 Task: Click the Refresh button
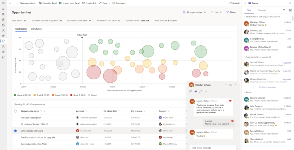pos(234,3)
